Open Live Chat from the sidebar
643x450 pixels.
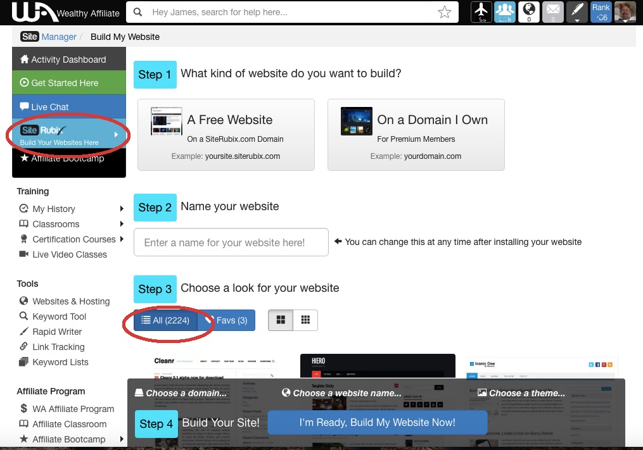69,106
